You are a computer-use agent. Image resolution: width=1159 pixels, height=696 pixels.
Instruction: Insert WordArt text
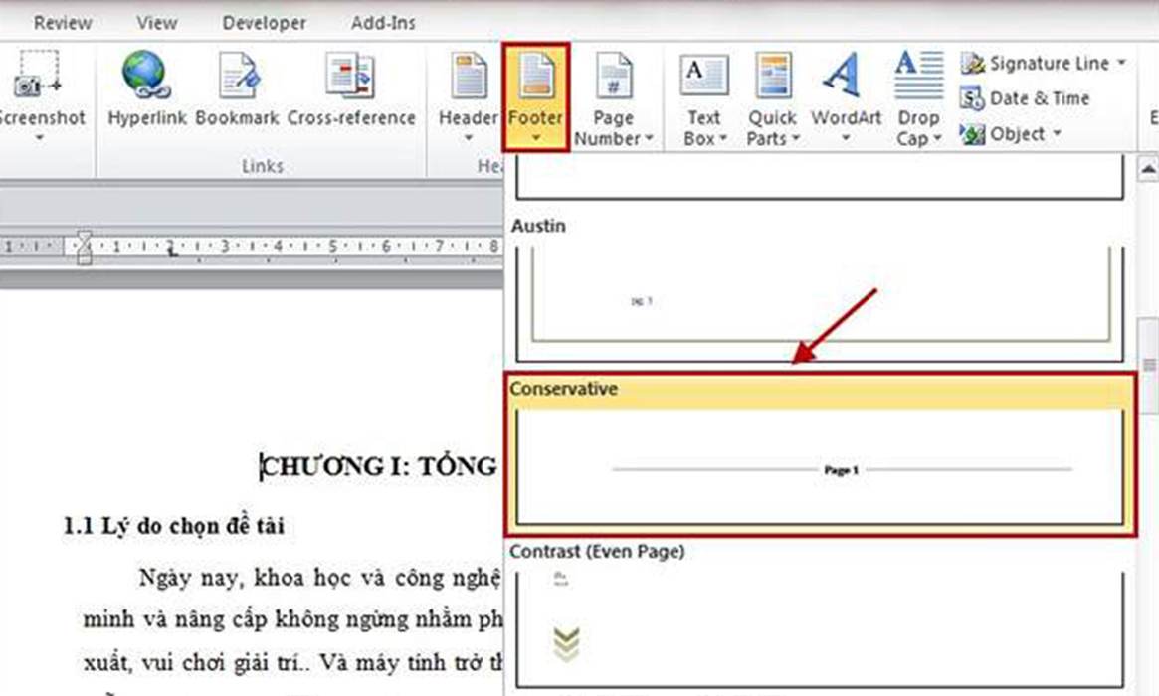[845, 94]
